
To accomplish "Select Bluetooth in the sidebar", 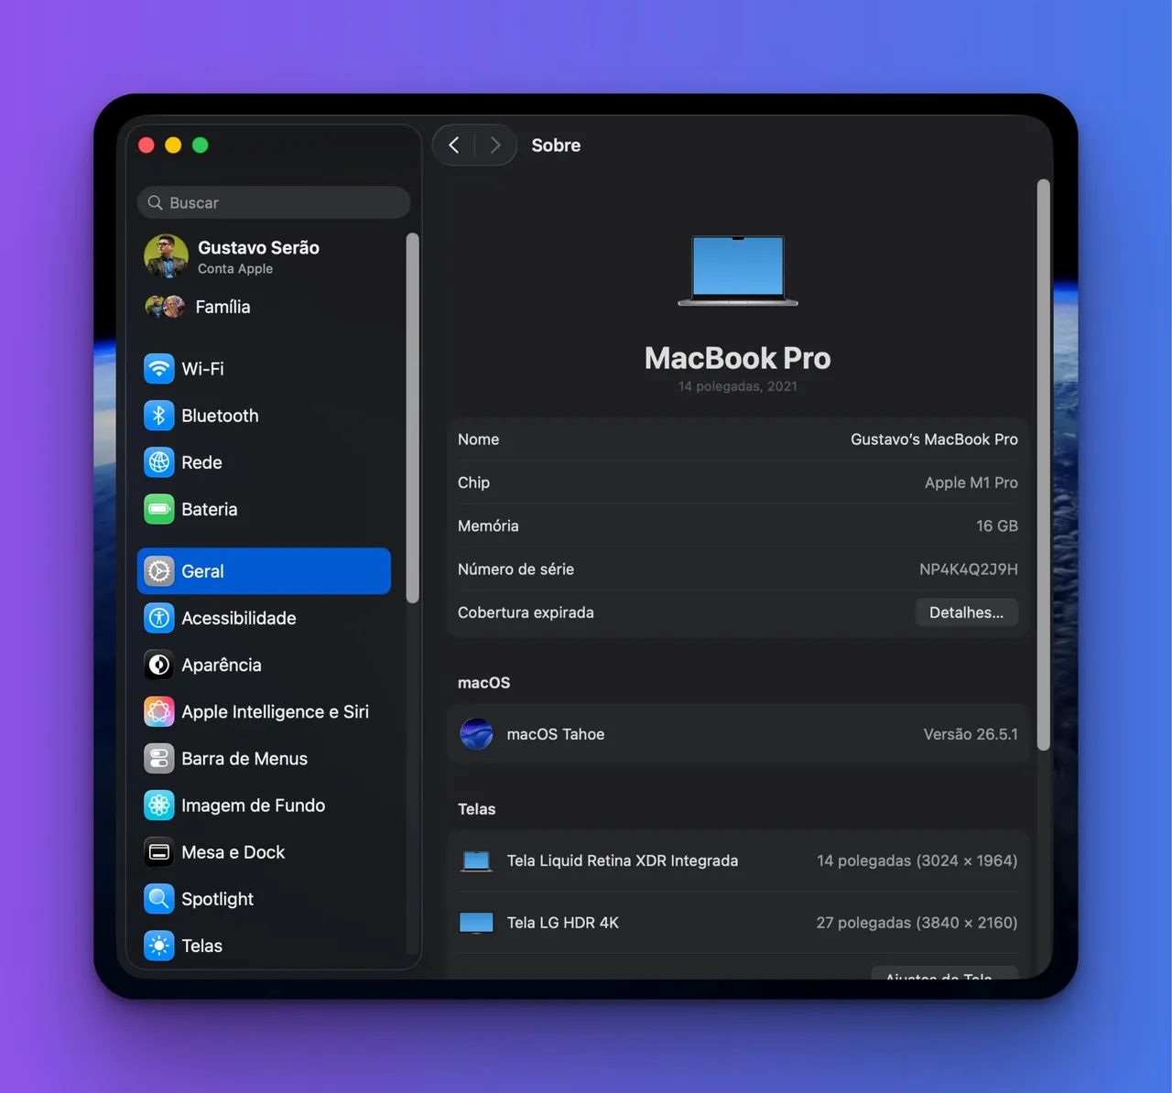I will click(x=264, y=416).
